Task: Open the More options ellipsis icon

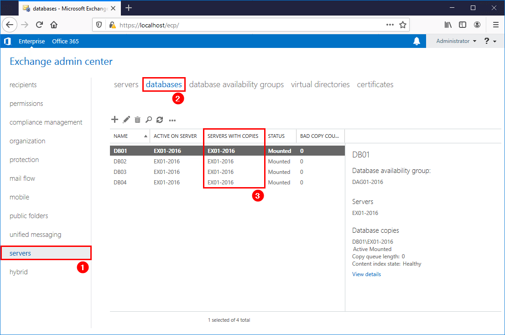Action: tap(172, 120)
